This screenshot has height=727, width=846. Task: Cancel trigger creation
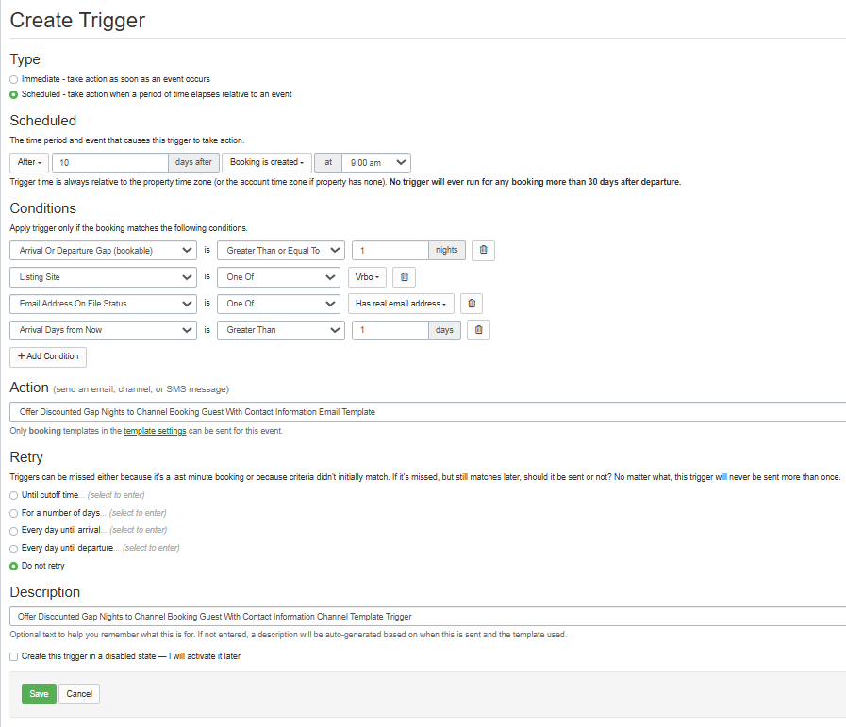pos(79,694)
